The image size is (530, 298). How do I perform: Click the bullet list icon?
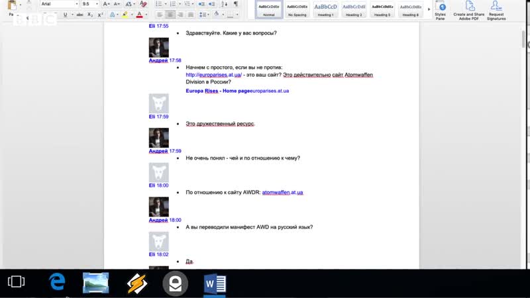158,4
